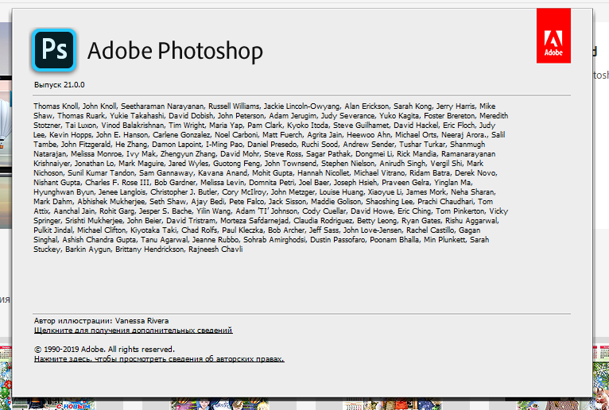Screen dimensions: 609x410
Task: Click the name Morteza Safdarnejad
Action: pos(254,221)
